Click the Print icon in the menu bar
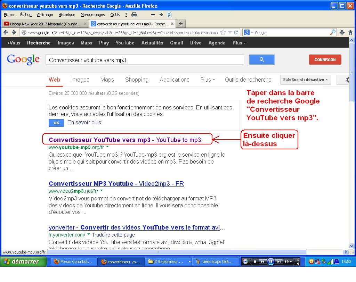The height and width of the screenshot is (282, 356). pyautogui.click(x=134, y=15)
